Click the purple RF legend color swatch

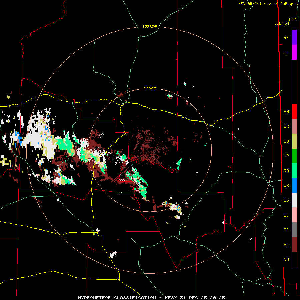tap(294, 37)
